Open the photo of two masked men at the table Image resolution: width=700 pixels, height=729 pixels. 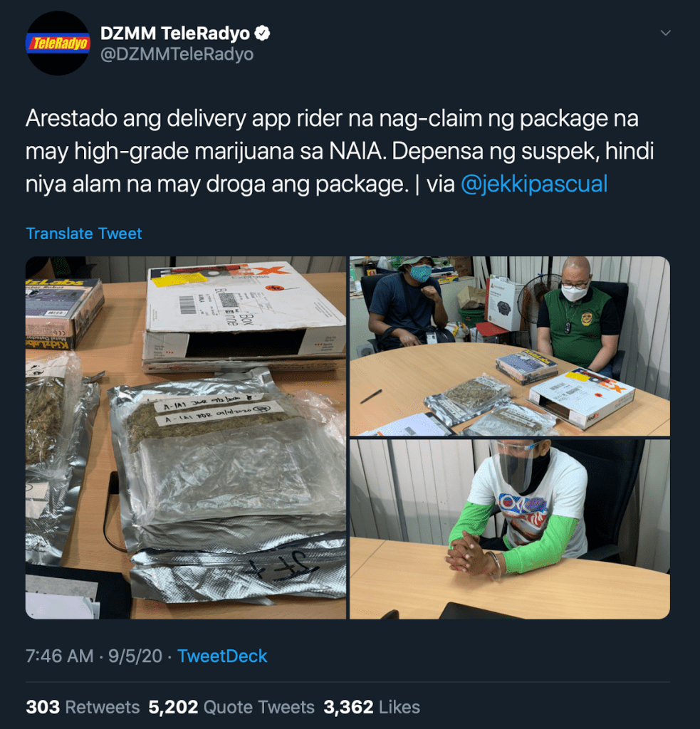[x=510, y=346]
